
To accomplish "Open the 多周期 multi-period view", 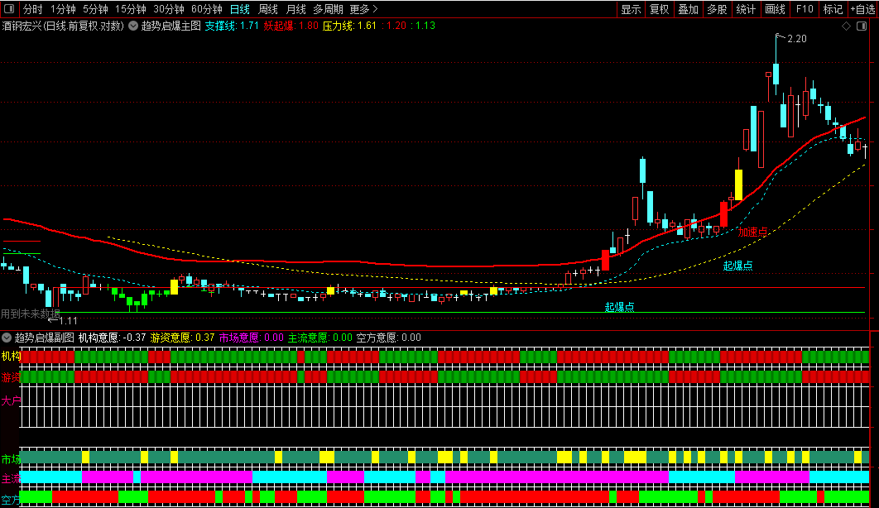I will [328, 10].
